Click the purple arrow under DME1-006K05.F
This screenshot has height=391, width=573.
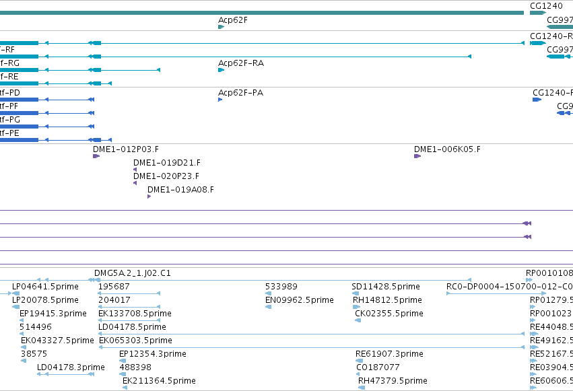(x=417, y=156)
